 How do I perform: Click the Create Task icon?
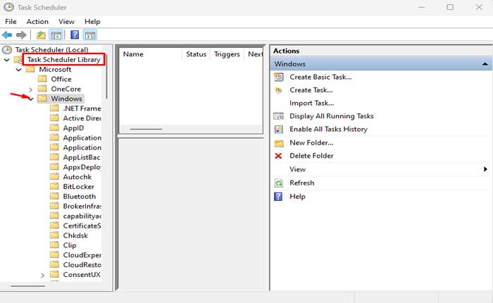click(x=278, y=90)
